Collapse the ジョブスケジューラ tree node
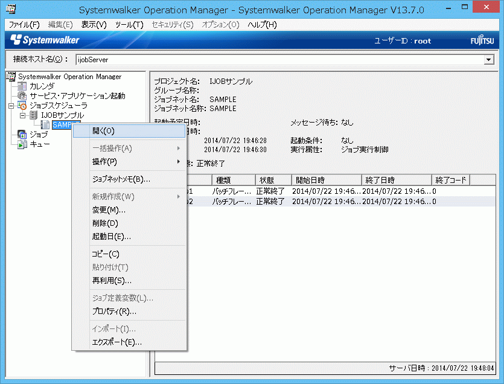Image resolution: width=504 pixels, height=384 pixels. pos(11,106)
